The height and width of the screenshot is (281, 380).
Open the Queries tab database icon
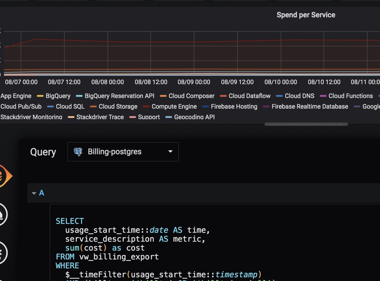click(3, 176)
